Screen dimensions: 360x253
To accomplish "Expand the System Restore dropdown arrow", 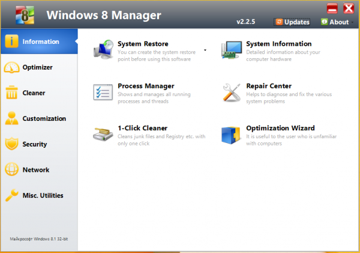I will pos(205,50).
